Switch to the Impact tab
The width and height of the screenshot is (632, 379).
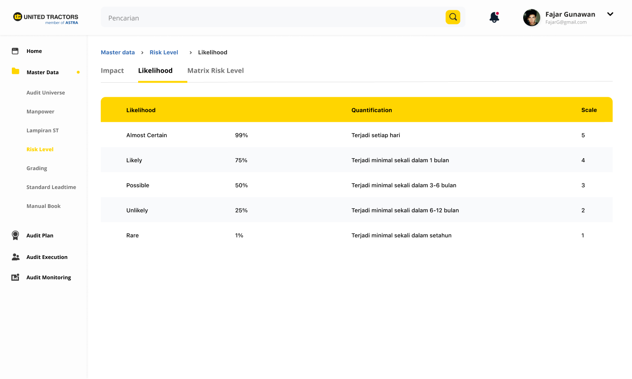coord(112,71)
